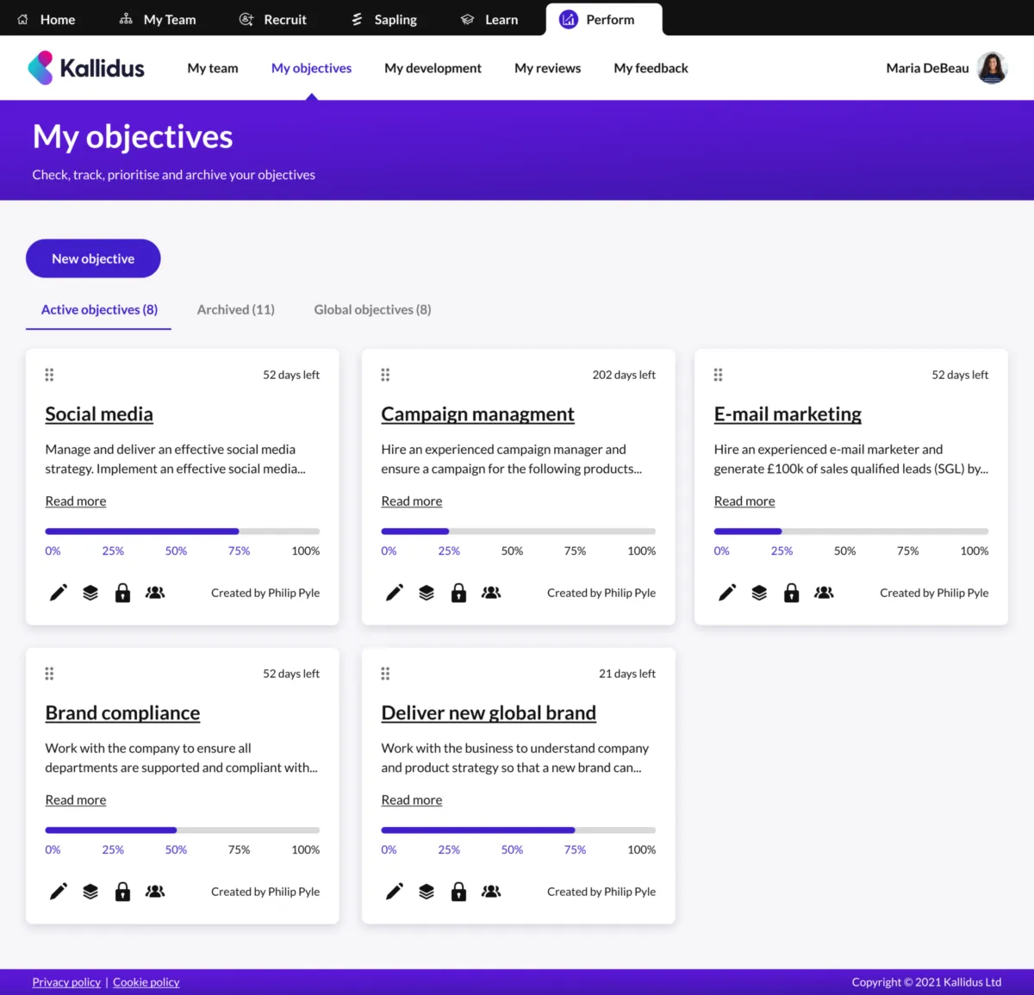Expand Read more on Social media card
This screenshot has height=995, width=1034.
pyautogui.click(x=76, y=501)
